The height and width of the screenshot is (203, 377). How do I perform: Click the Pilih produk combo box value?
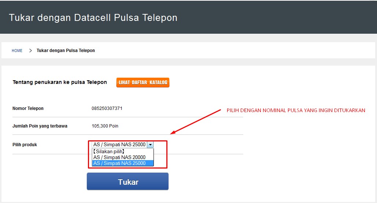(x=119, y=144)
